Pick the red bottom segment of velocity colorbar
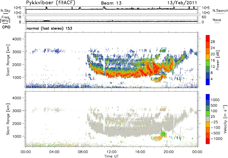 [208, 141]
